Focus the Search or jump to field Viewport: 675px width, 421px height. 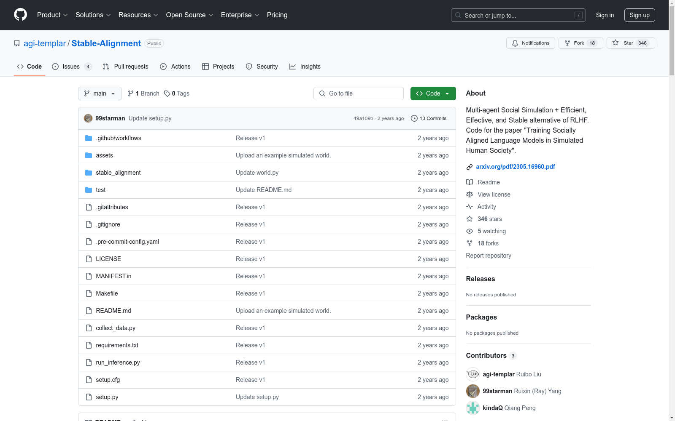pyautogui.click(x=518, y=15)
